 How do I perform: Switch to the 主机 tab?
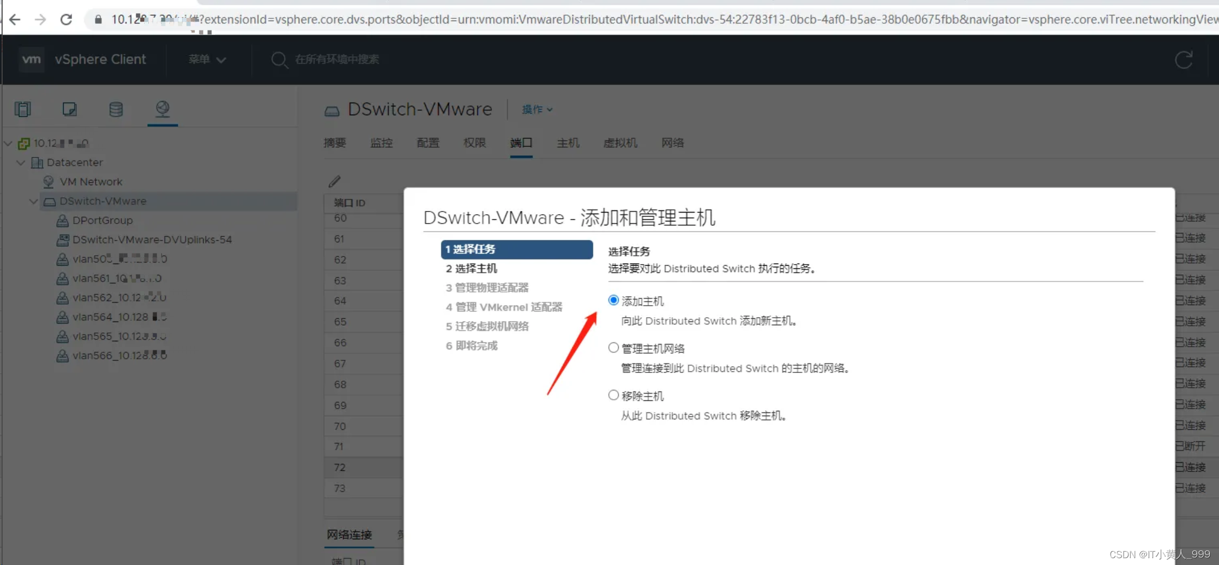coord(568,143)
